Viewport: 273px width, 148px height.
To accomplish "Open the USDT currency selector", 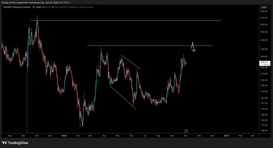I will 264,7.
